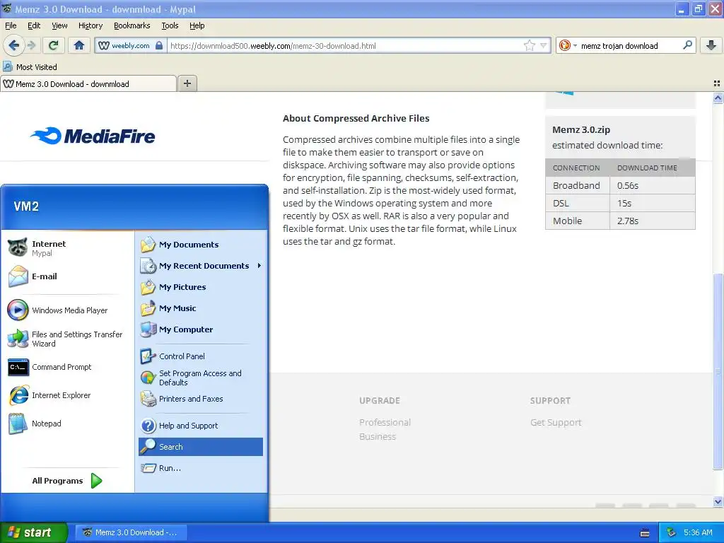Viewport: 724px width, 543px height.
Task: Click the DSL connection cell
Action: click(577, 203)
